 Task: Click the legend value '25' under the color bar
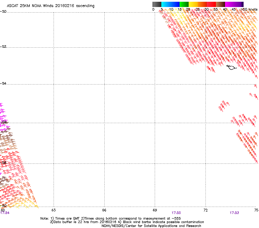pyautogui.click(x=198, y=9)
